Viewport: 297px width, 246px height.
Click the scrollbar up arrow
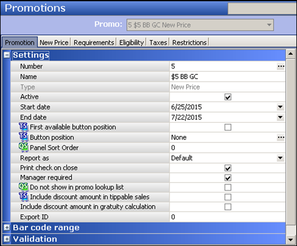coord(290,54)
